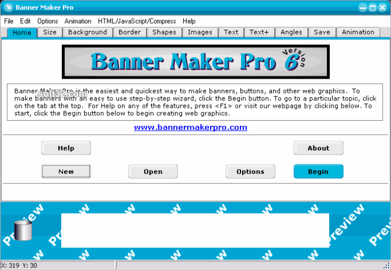The width and height of the screenshot is (391, 270).
Task: Click the Options button
Action: [x=250, y=171]
